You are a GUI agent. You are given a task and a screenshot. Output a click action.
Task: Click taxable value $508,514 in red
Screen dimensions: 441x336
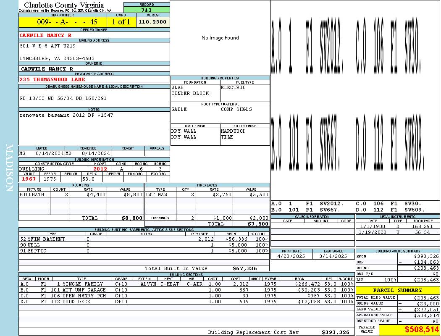tap(422, 330)
